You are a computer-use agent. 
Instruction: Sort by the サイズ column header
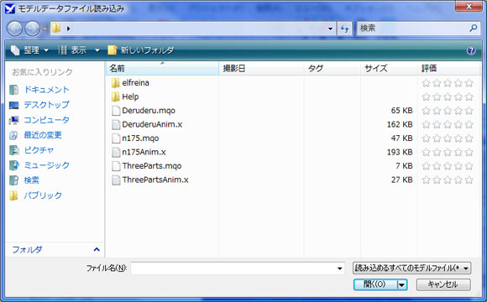click(389, 68)
